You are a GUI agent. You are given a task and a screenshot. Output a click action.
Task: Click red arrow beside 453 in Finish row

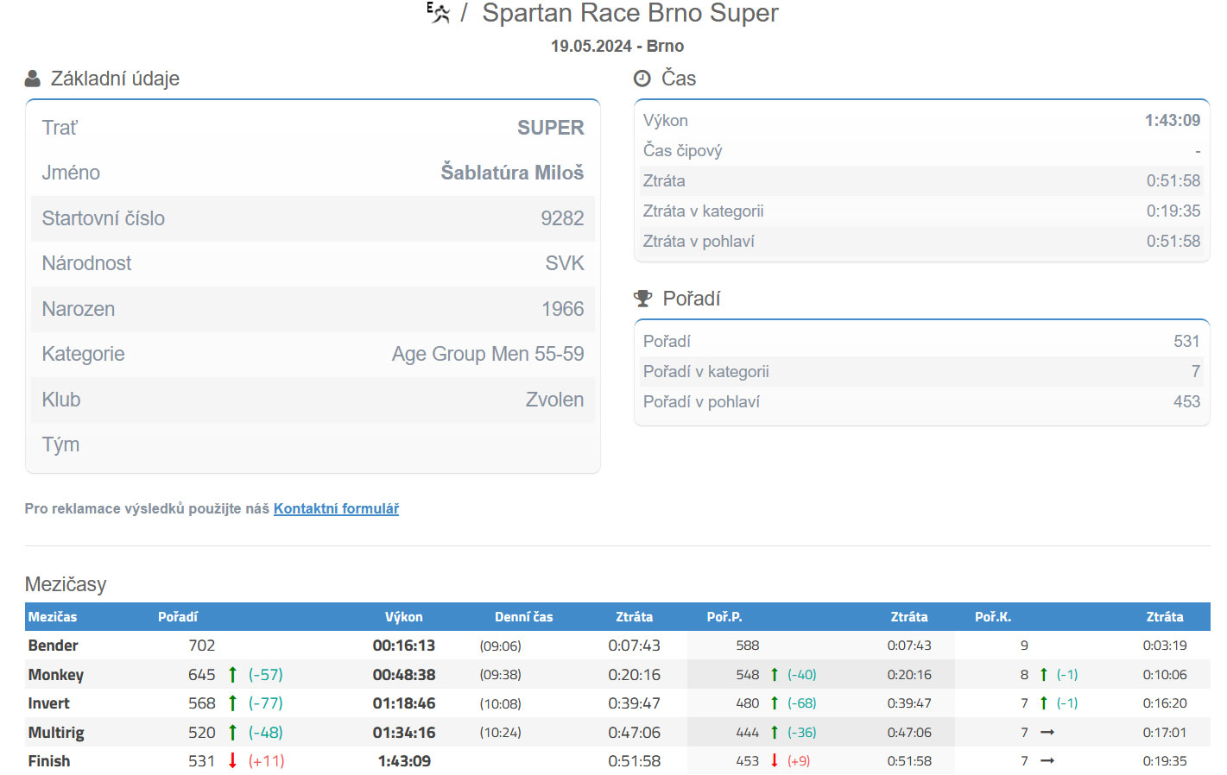point(775,761)
